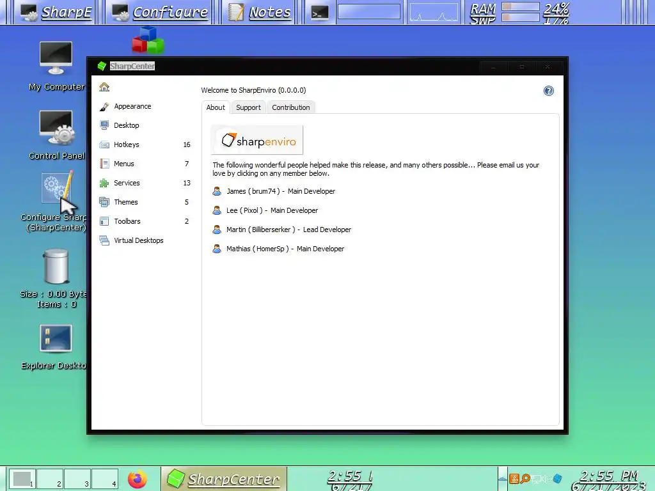Switch to virtual desktop 2
This screenshot has height=491, width=655.
point(50,479)
